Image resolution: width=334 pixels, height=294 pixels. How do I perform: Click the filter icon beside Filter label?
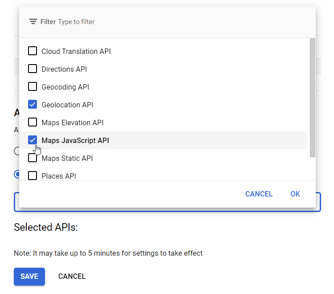(x=33, y=21)
